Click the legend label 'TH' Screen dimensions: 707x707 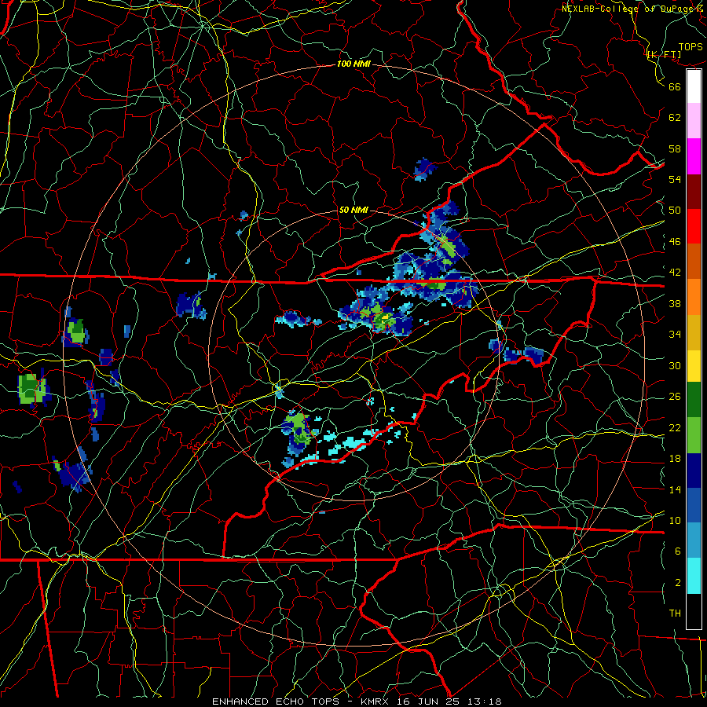pyautogui.click(x=675, y=614)
